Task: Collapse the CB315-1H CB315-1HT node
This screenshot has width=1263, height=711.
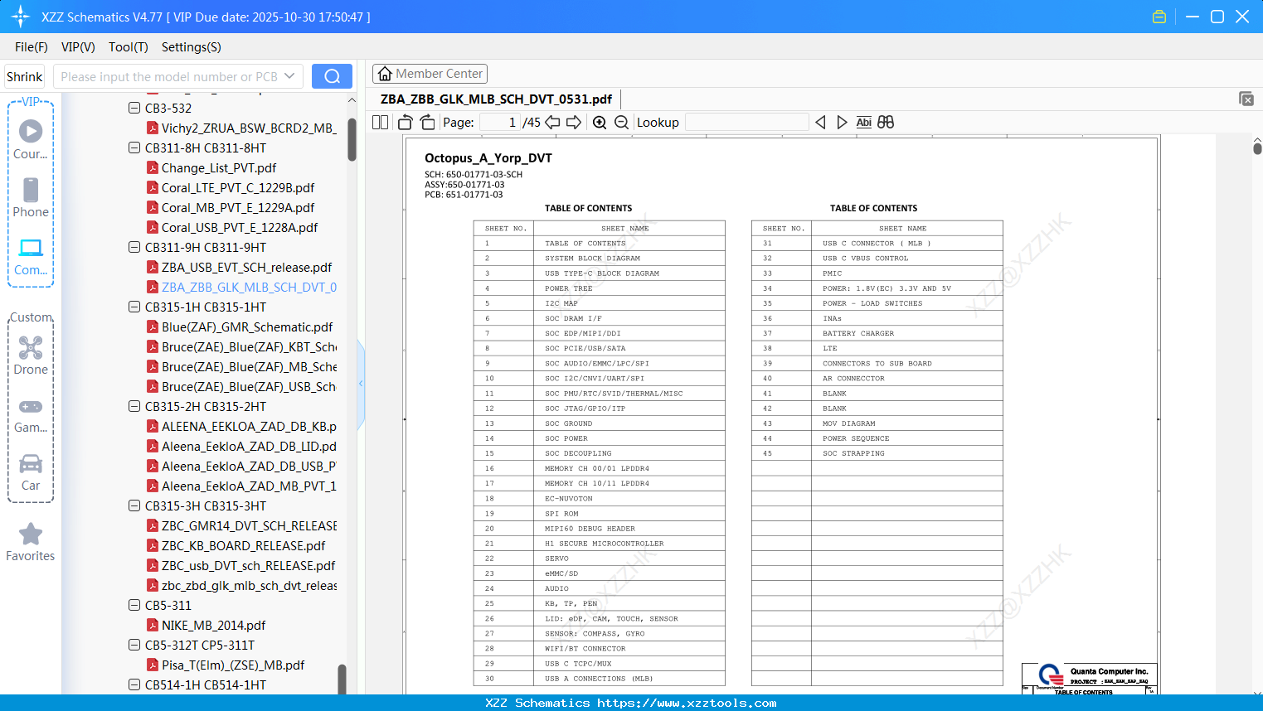Action: (x=134, y=307)
